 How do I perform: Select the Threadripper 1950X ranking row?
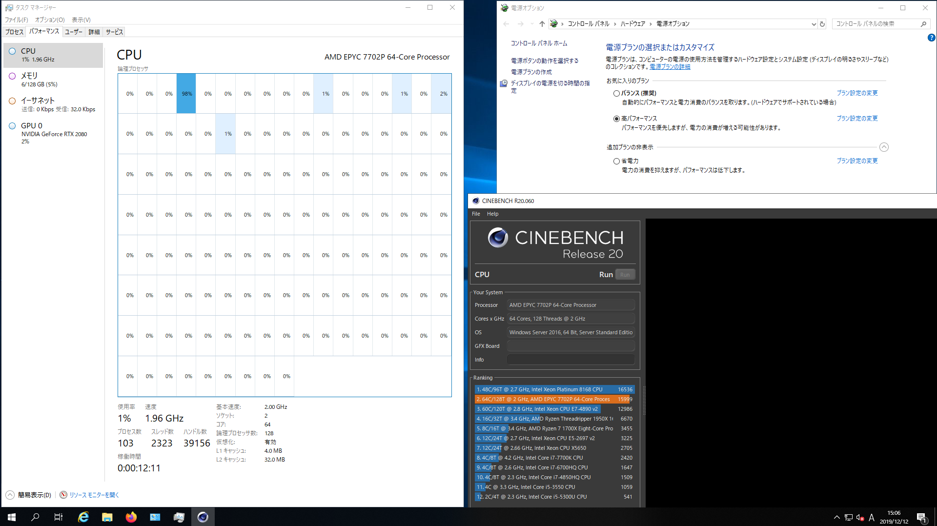point(554,419)
